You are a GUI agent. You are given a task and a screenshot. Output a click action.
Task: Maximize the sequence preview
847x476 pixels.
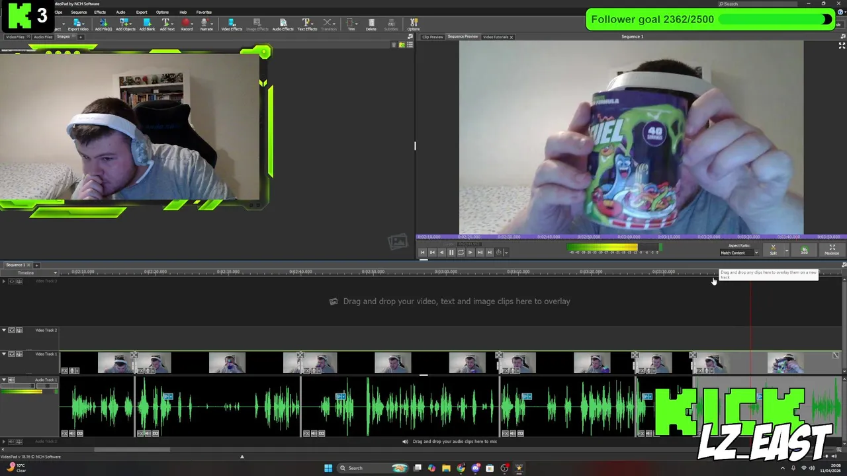[x=832, y=250]
